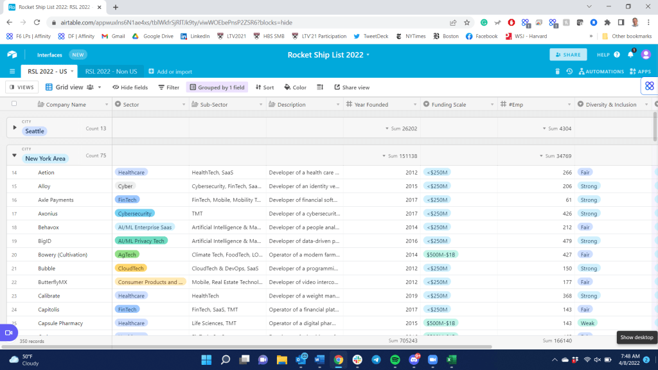Viewport: 658px width, 370px height.
Task: Click the Share button
Action: (568, 55)
